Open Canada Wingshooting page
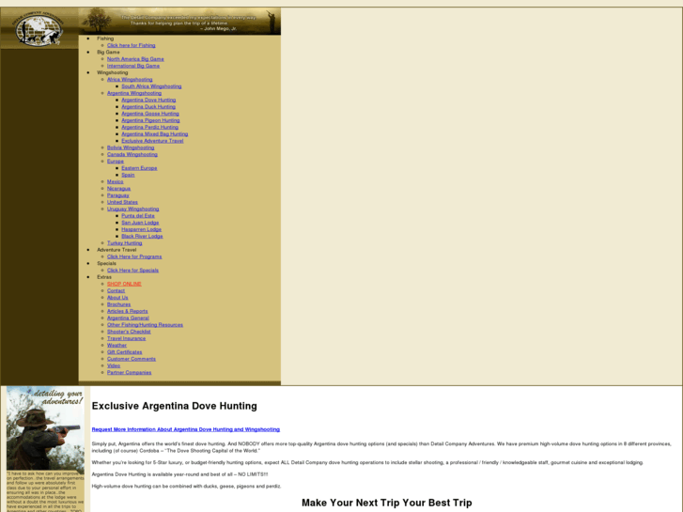The image size is (683, 512). pos(132,154)
